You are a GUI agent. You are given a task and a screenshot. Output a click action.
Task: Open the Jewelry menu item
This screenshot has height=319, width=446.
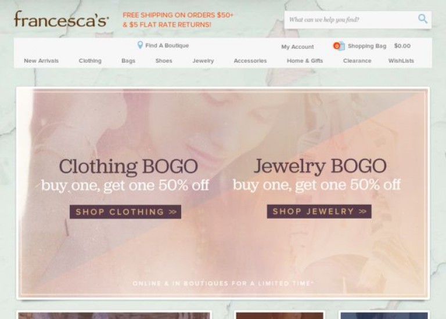203,61
